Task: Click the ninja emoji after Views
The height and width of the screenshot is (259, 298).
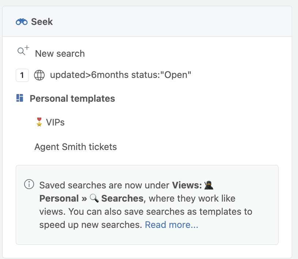Action: click(x=209, y=185)
